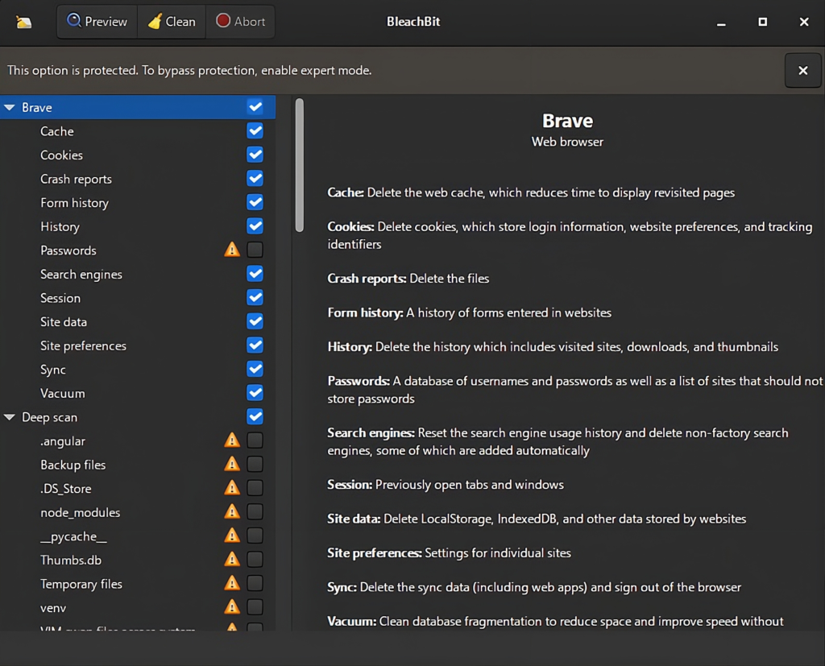This screenshot has width=825, height=666.
Task: Toggle the Form history checkbox
Action: 255,202
